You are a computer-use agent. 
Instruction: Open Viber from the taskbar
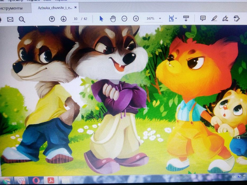(x=21, y=181)
